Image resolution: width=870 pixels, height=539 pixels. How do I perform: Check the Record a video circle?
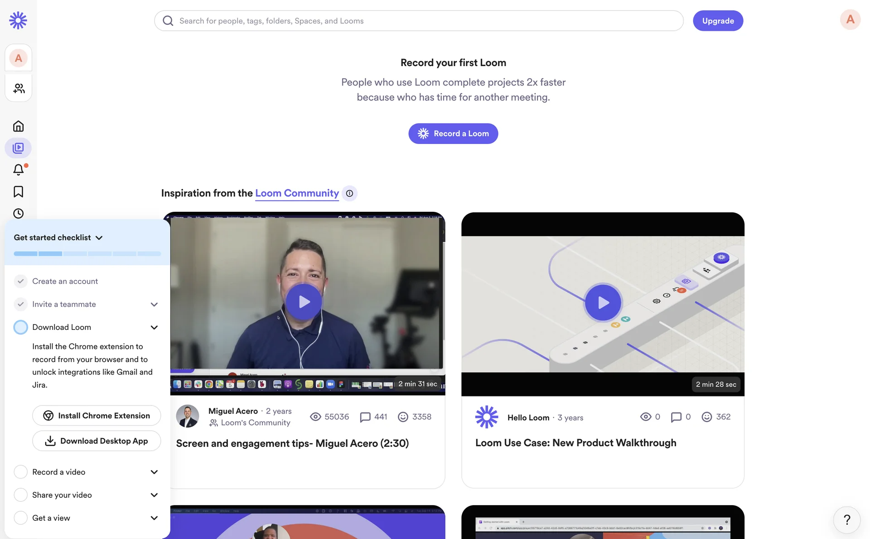[20, 472]
